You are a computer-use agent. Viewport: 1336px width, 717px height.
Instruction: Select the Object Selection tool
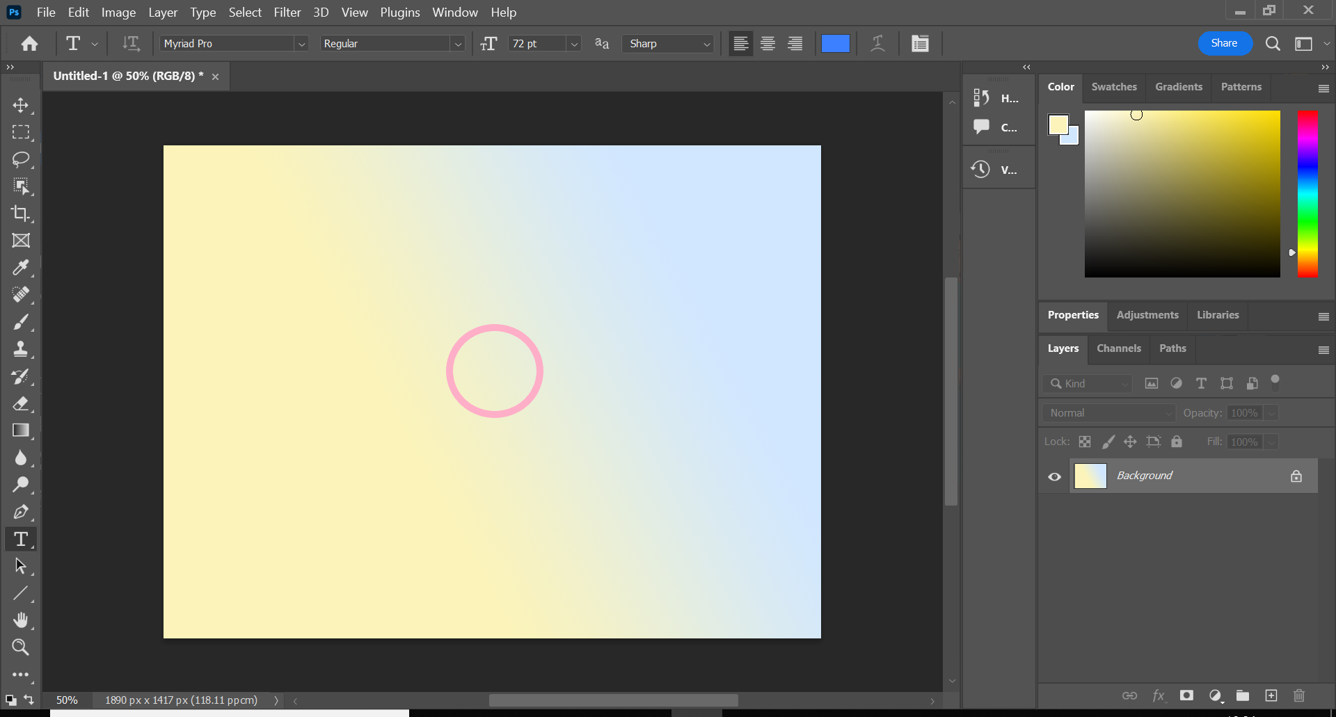click(x=21, y=186)
